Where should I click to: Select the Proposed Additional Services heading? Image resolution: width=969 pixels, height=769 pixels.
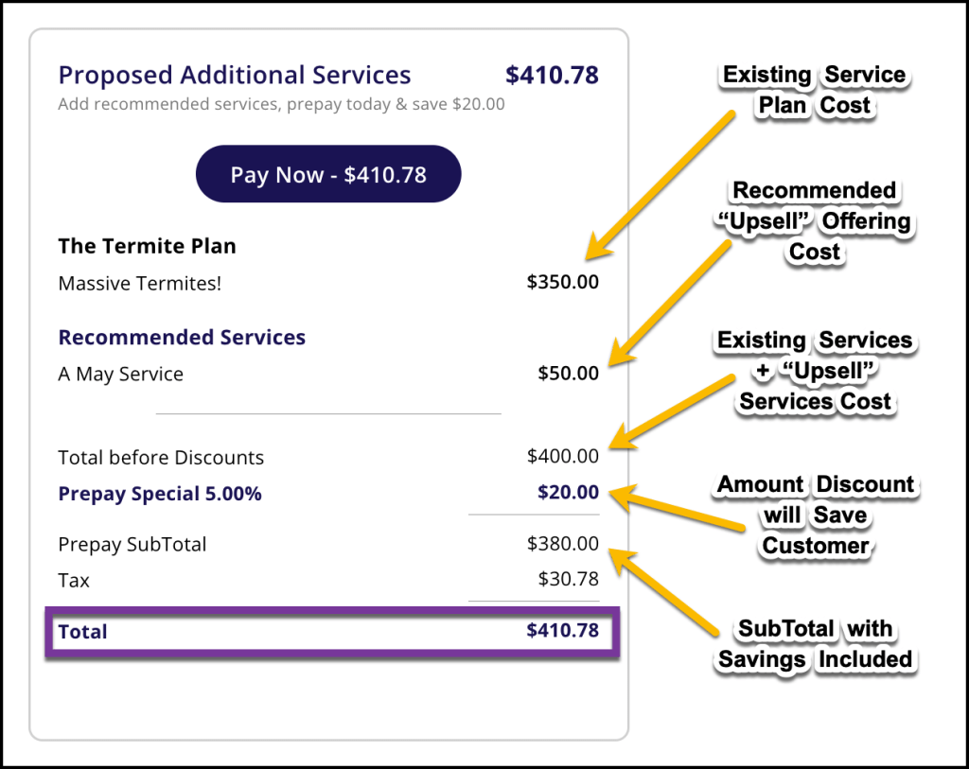(235, 76)
